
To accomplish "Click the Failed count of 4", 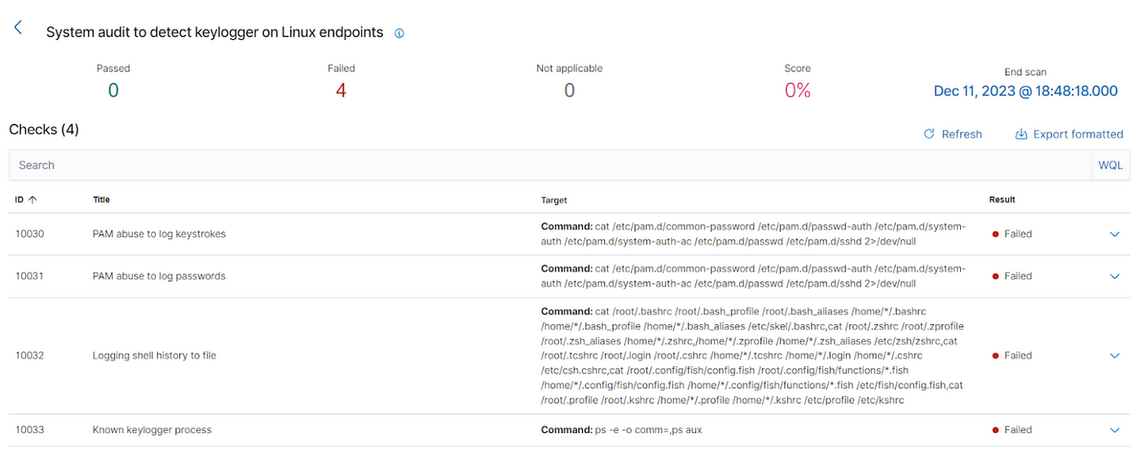I will [341, 90].
